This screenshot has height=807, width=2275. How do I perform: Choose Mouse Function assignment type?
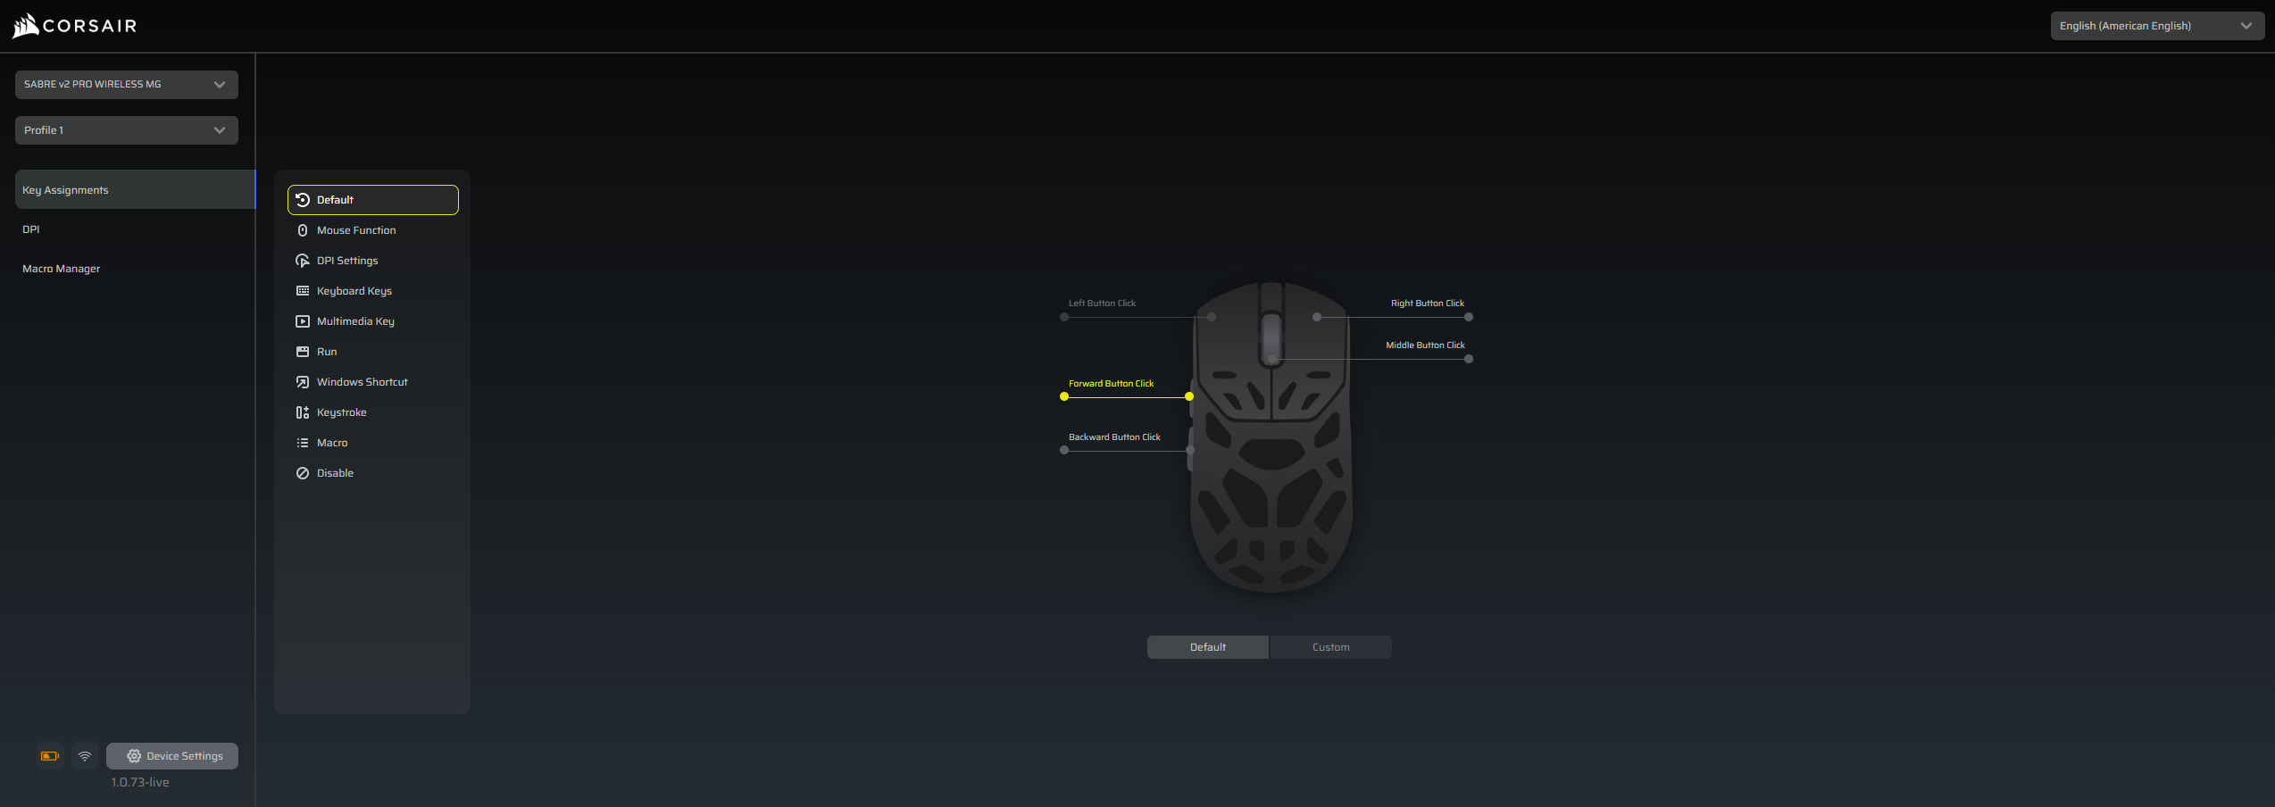pos(373,230)
